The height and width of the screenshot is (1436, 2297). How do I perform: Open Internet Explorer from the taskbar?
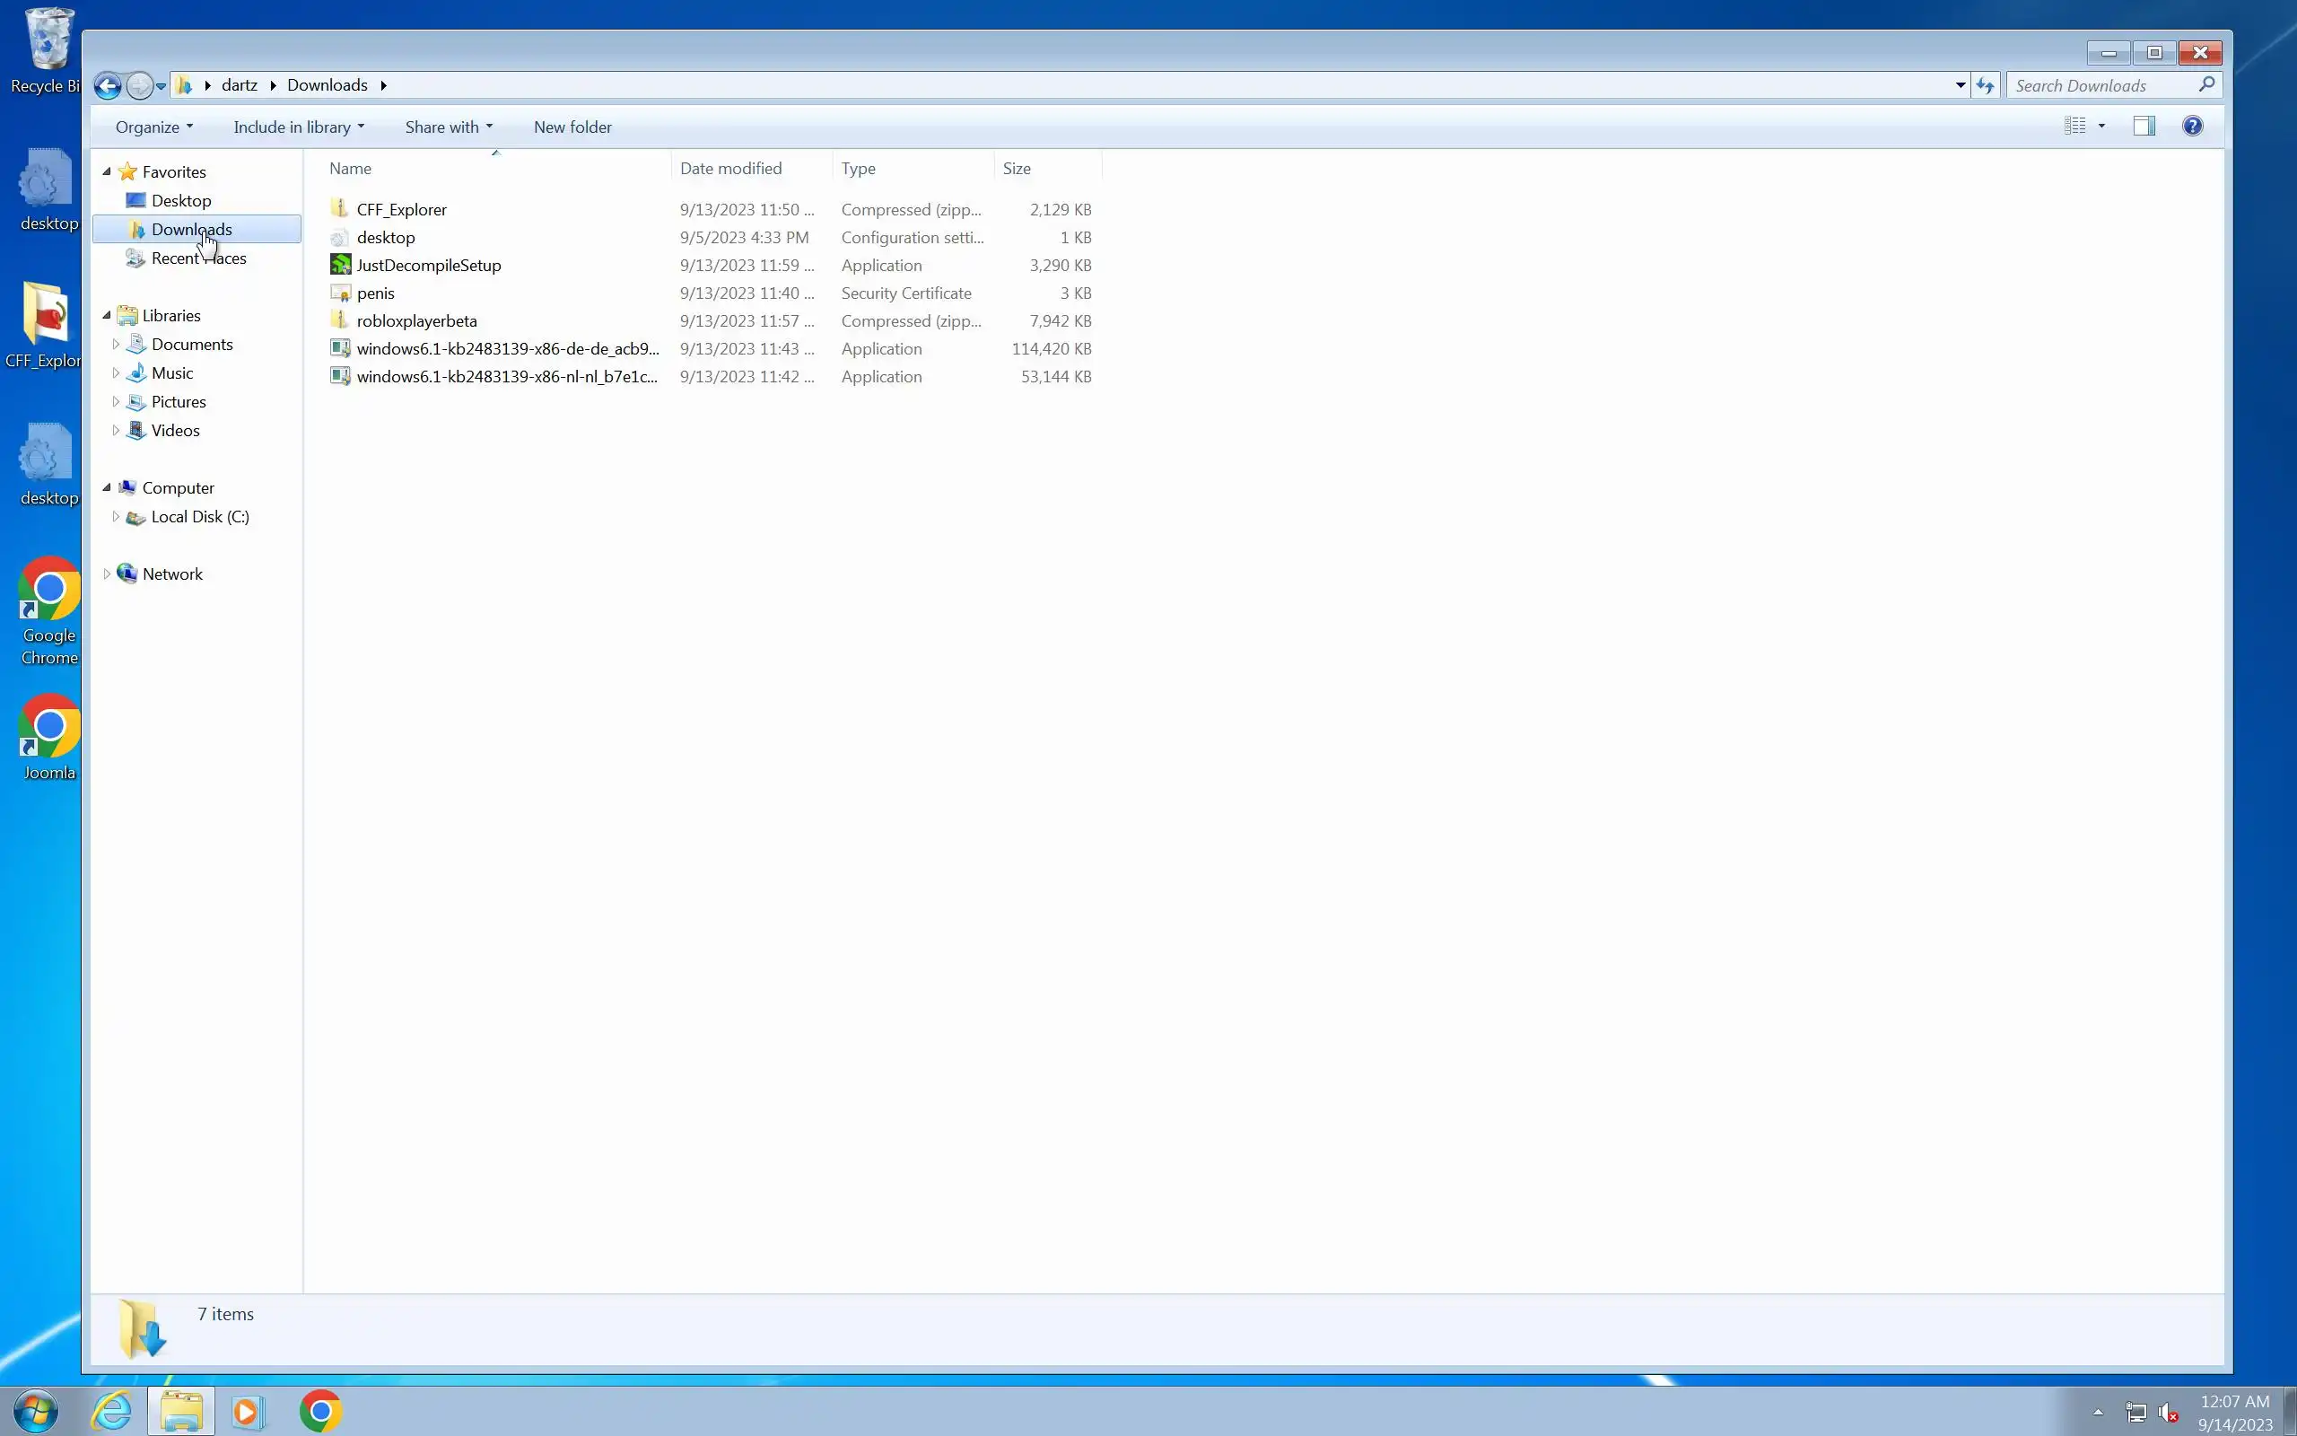(x=112, y=1411)
